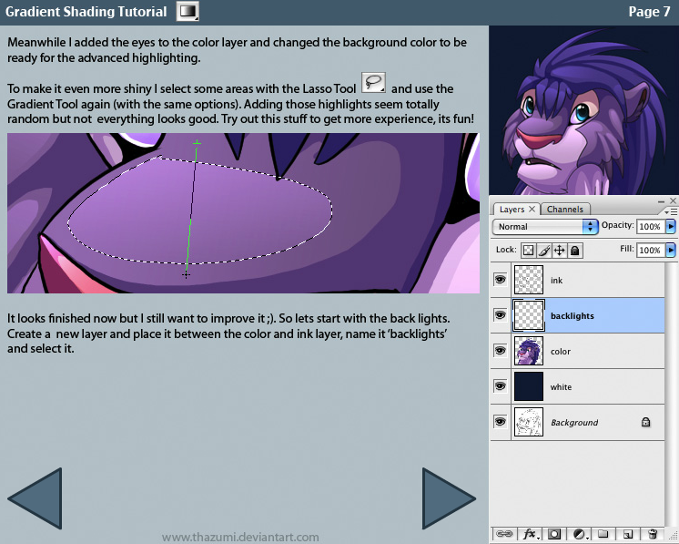The width and height of the screenshot is (679, 544).
Task: Close the Layers panel window
Action: click(673, 200)
